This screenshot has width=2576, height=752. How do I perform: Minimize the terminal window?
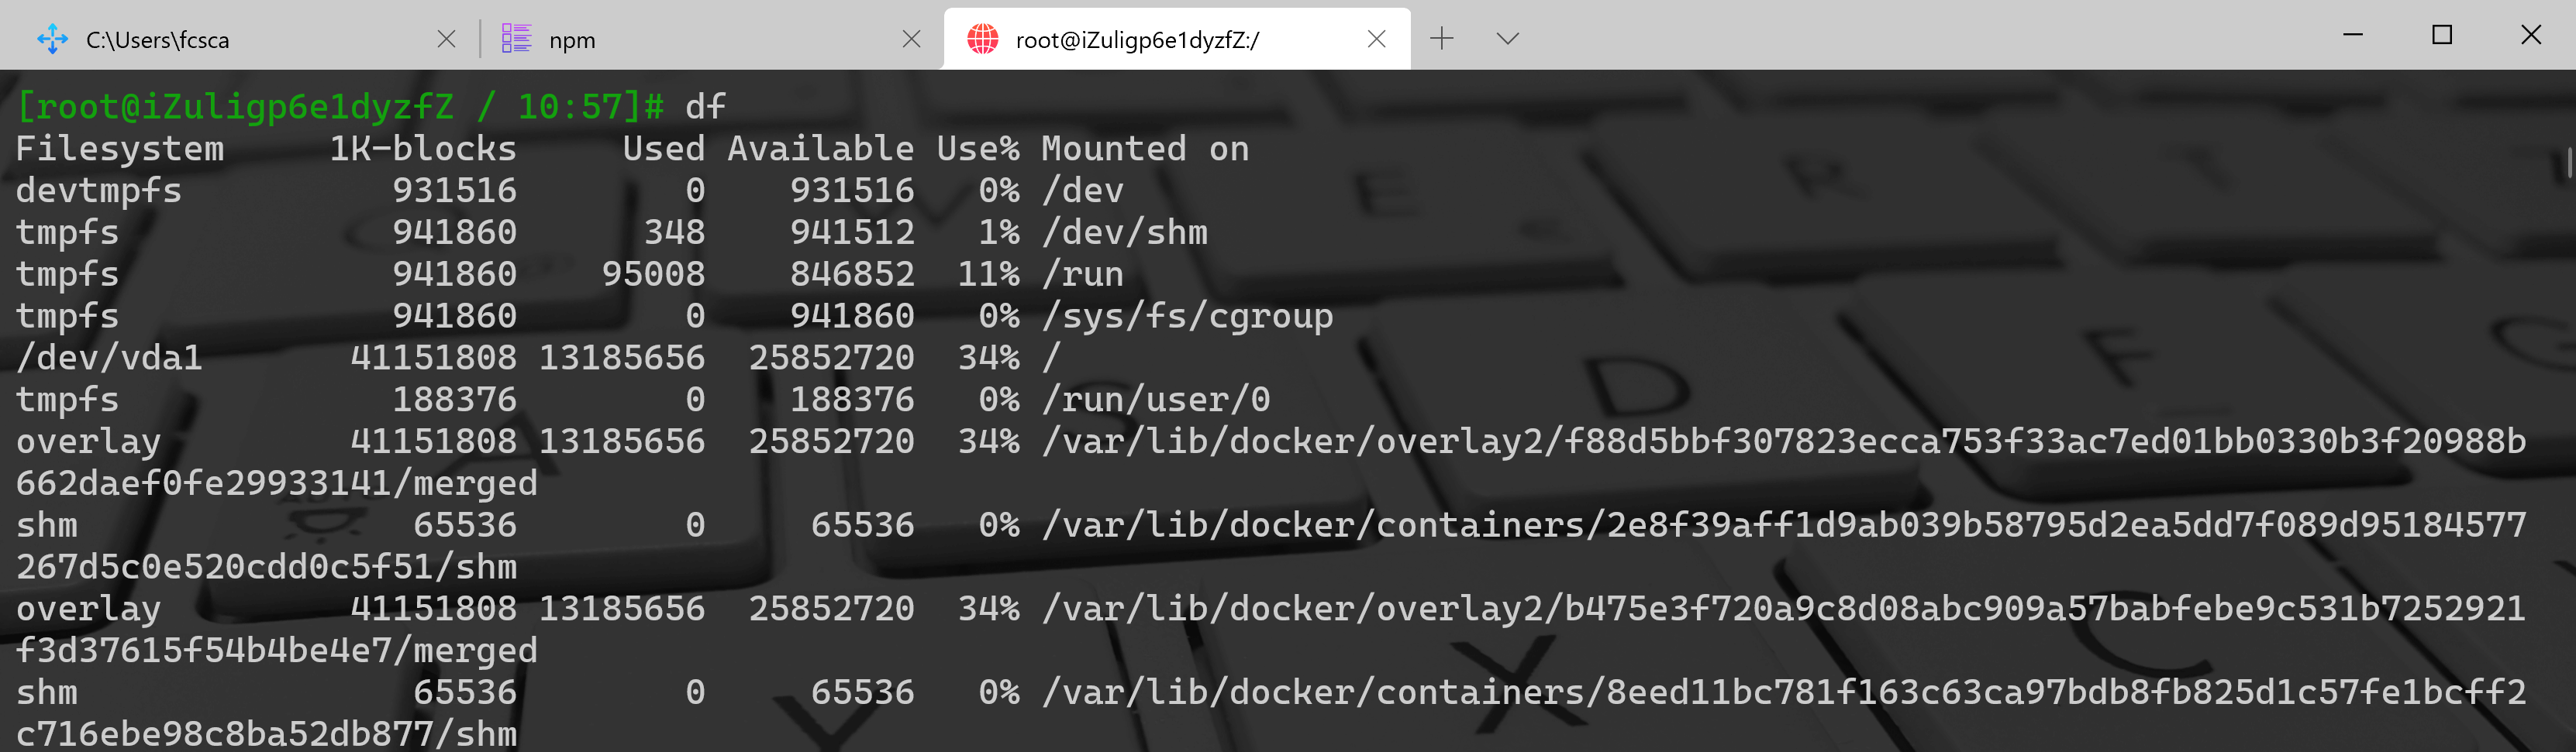pyautogui.click(x=2353, y=35)
